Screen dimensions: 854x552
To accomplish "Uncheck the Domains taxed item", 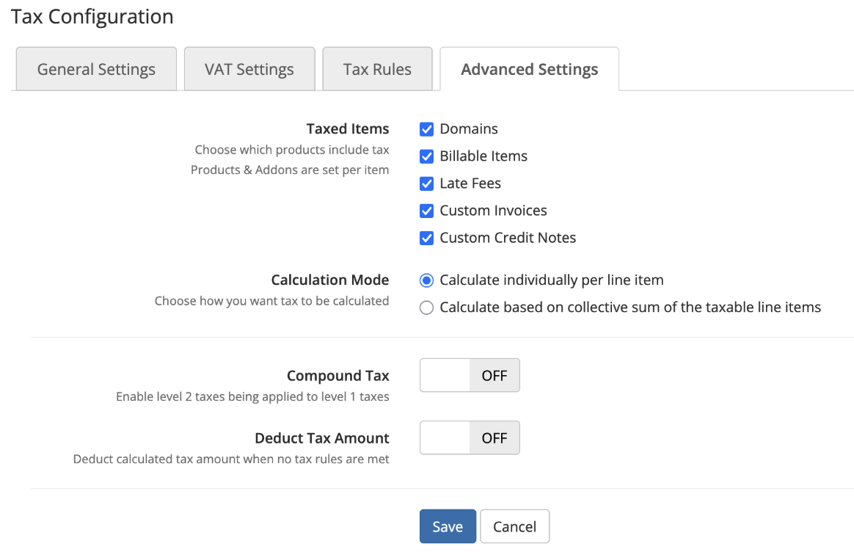I will 427,128.
